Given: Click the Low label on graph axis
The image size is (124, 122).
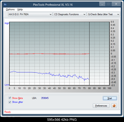Looking at the screenshot, I should [x=7, y=85].
